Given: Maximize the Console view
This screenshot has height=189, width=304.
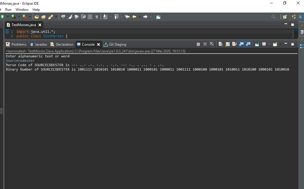Looking at the screenshot, I should click(x=292, y=44).
